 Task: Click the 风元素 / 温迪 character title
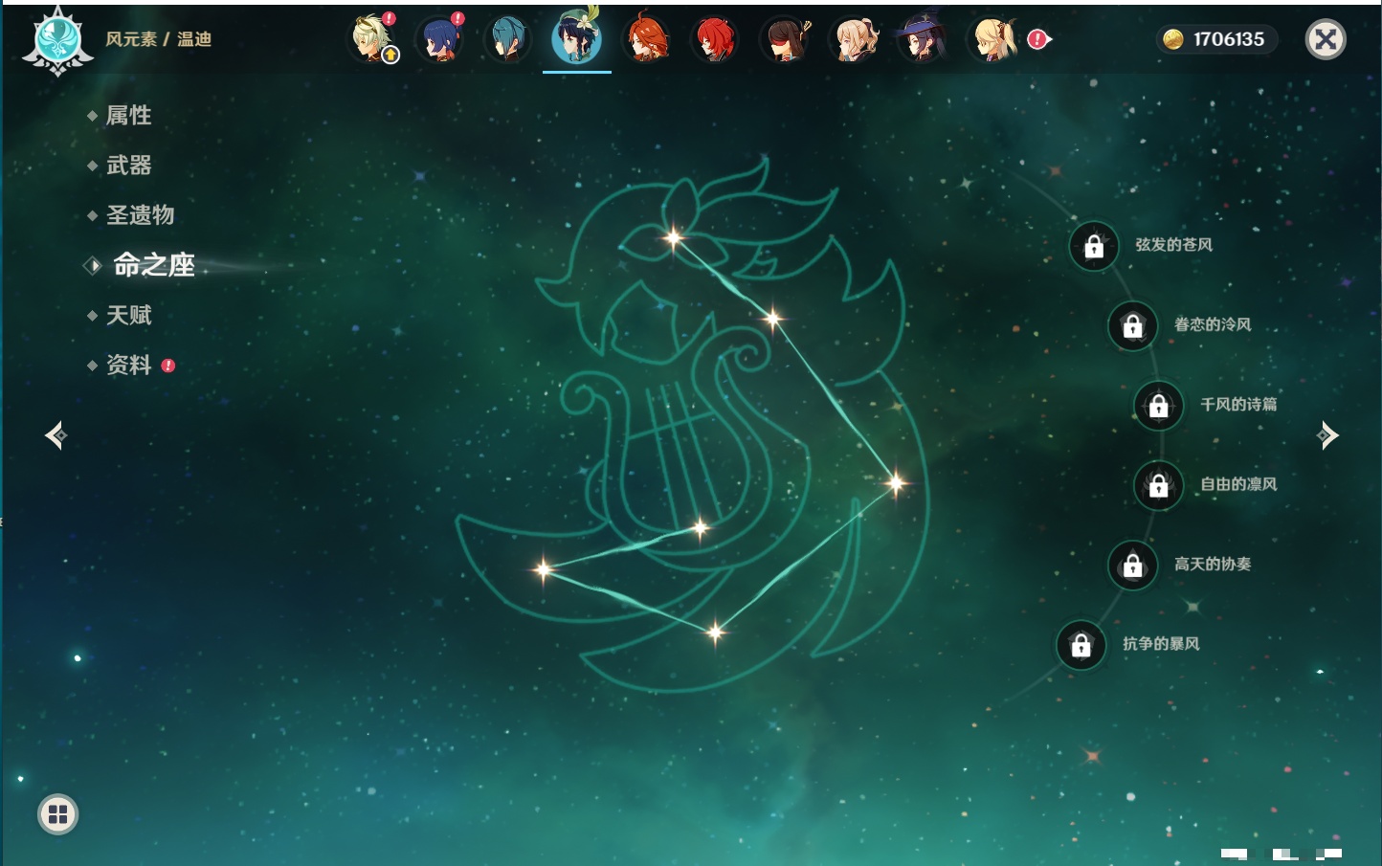(158, 39)
